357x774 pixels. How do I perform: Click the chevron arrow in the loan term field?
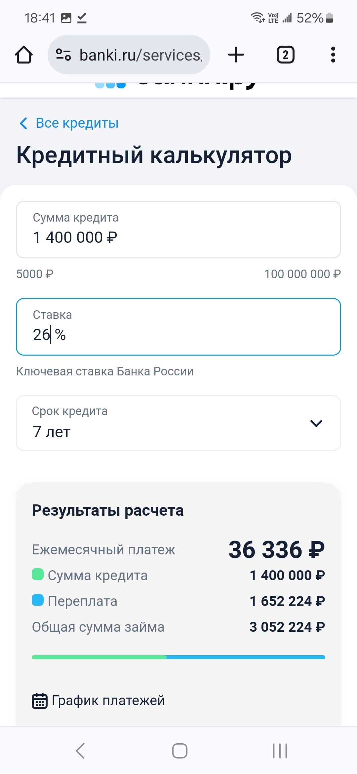pos(316,423)
